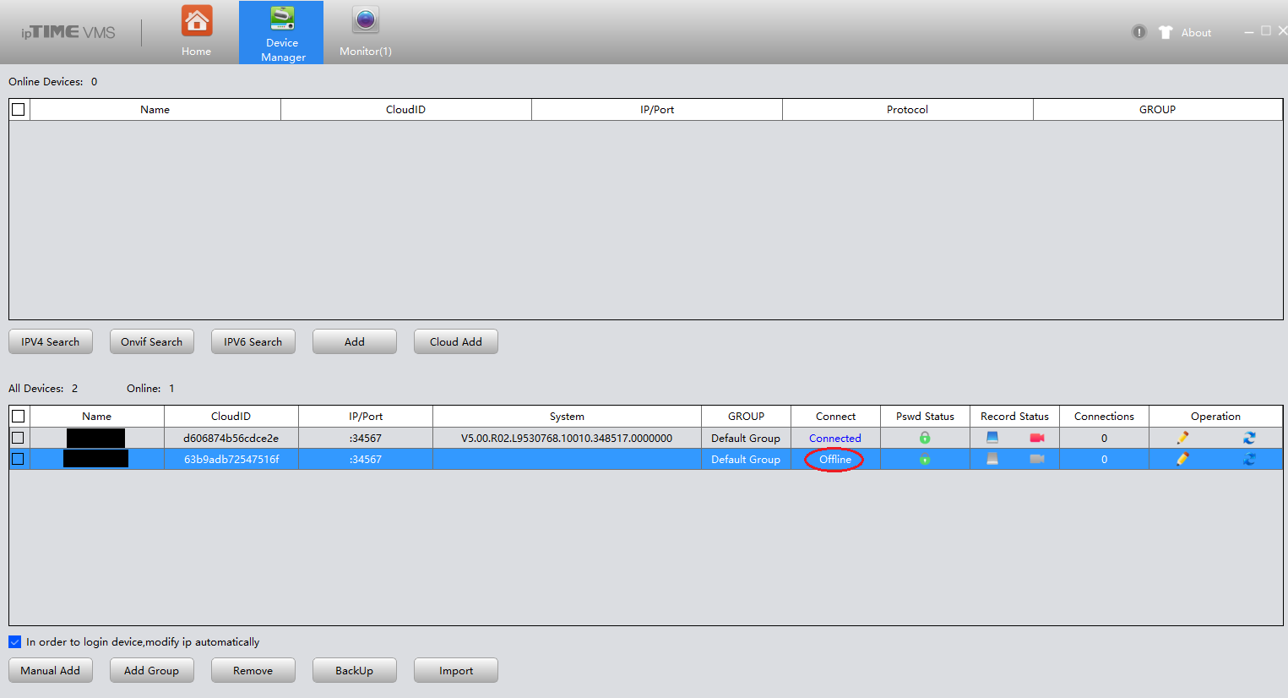Click the Cloud Add button
1288x698 pixels.
pos(456,341)
